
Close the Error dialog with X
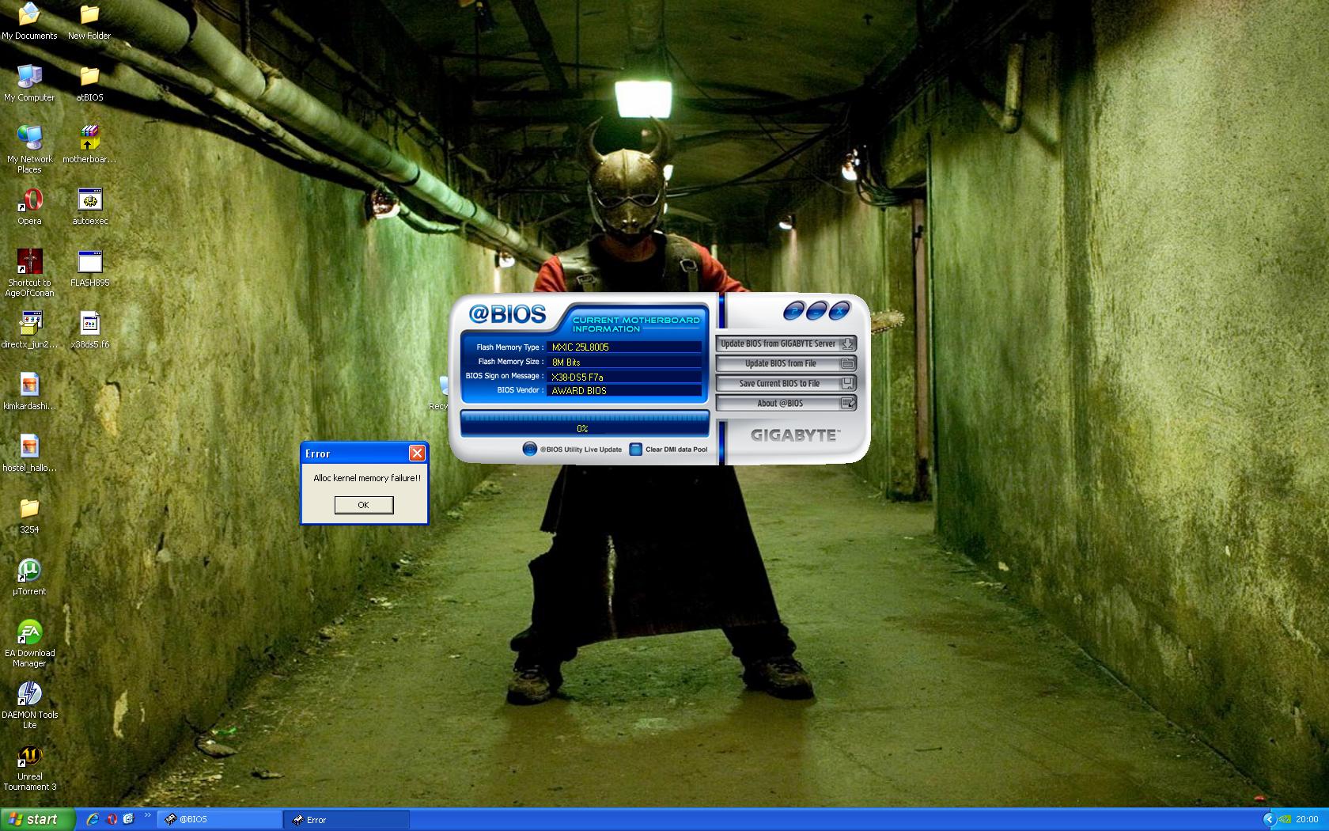click(x=417, y=453)
